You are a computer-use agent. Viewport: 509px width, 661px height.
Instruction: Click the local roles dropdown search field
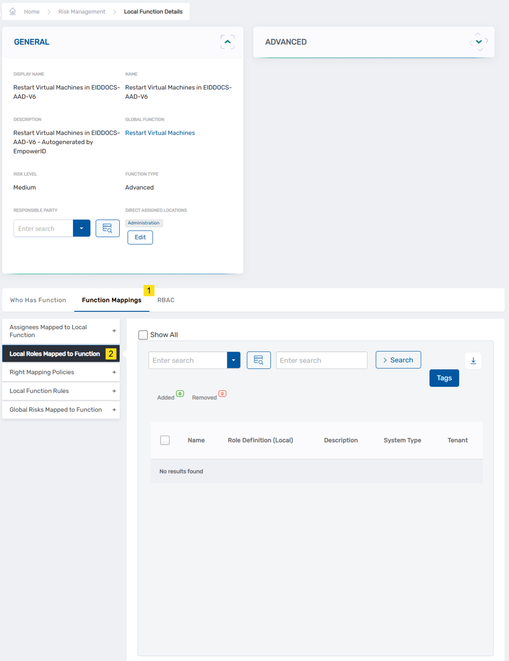click(x=188, y=360)
